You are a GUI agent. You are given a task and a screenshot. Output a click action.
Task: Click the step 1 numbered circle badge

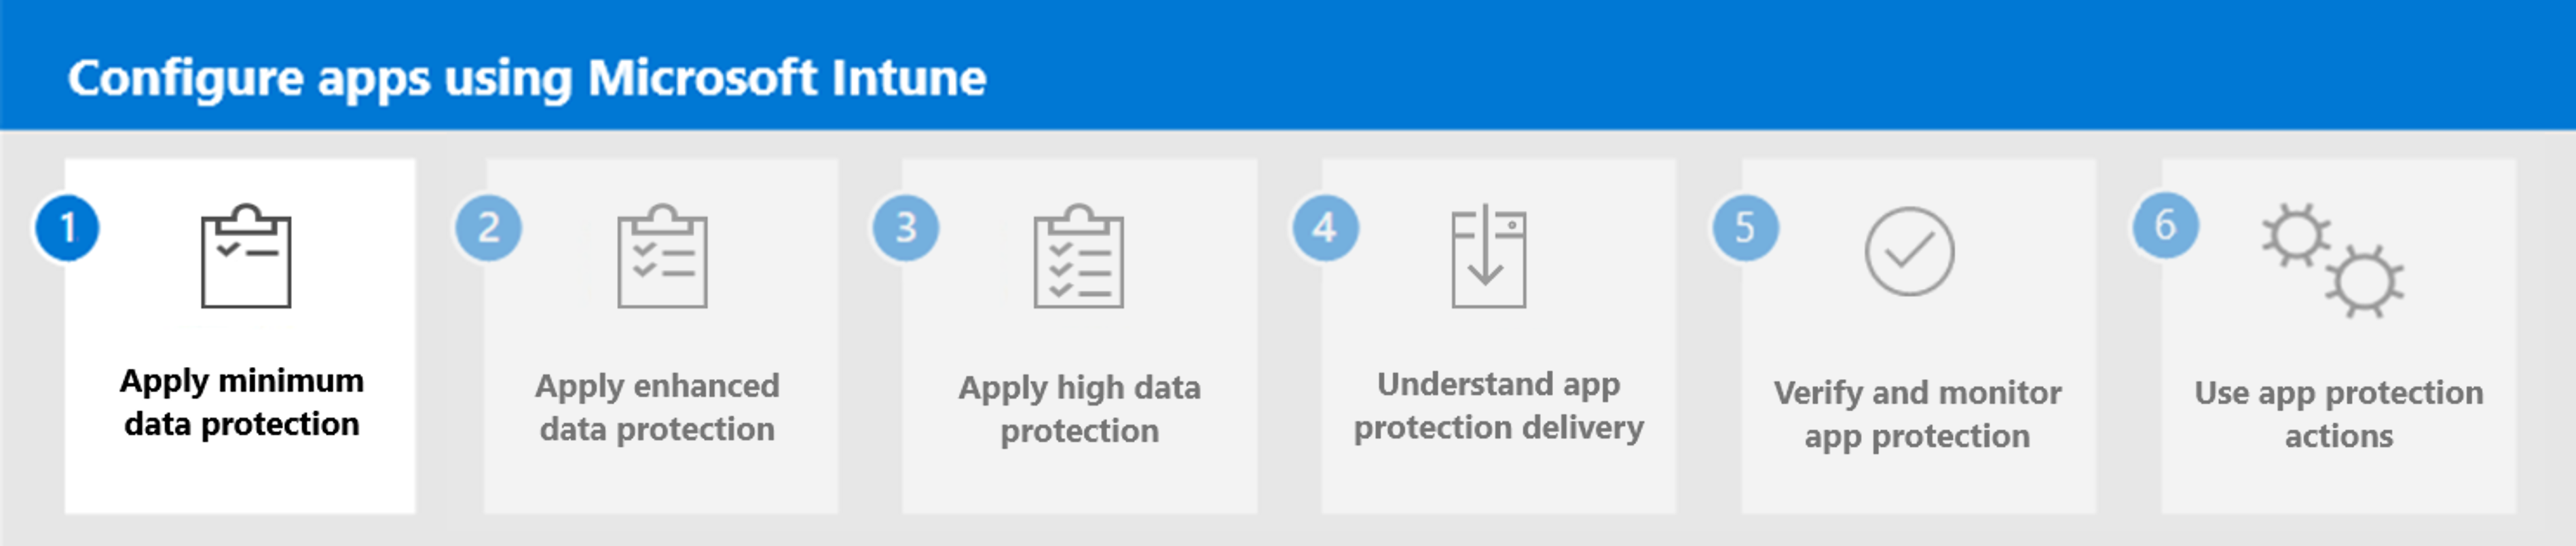coord(67,228)
